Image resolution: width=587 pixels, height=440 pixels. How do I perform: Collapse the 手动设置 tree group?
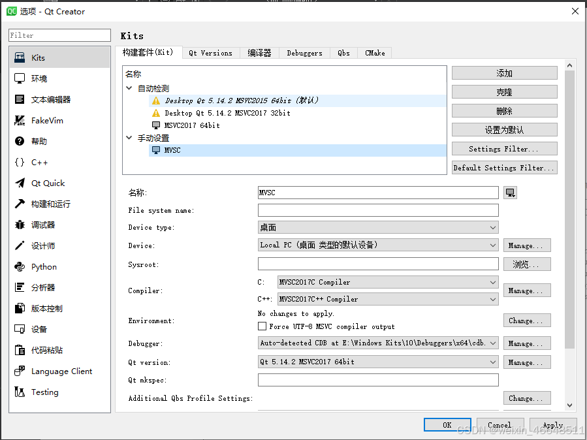click(129, 138)
